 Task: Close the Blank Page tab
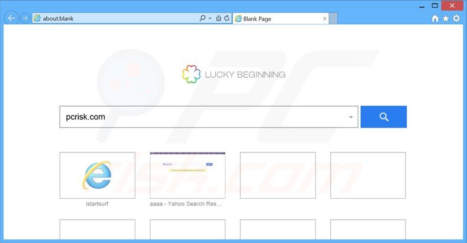point(325,19)
